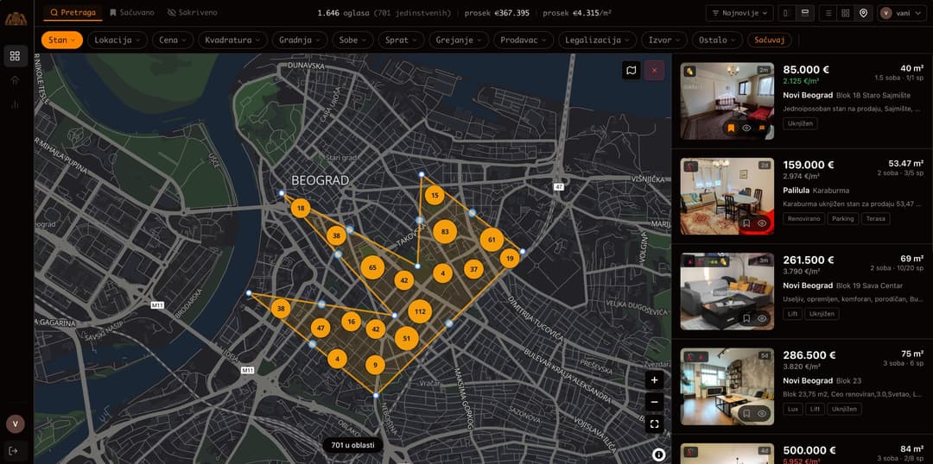
Task: Open the logout icon in sidebar
Action: [x=15, y=450]
